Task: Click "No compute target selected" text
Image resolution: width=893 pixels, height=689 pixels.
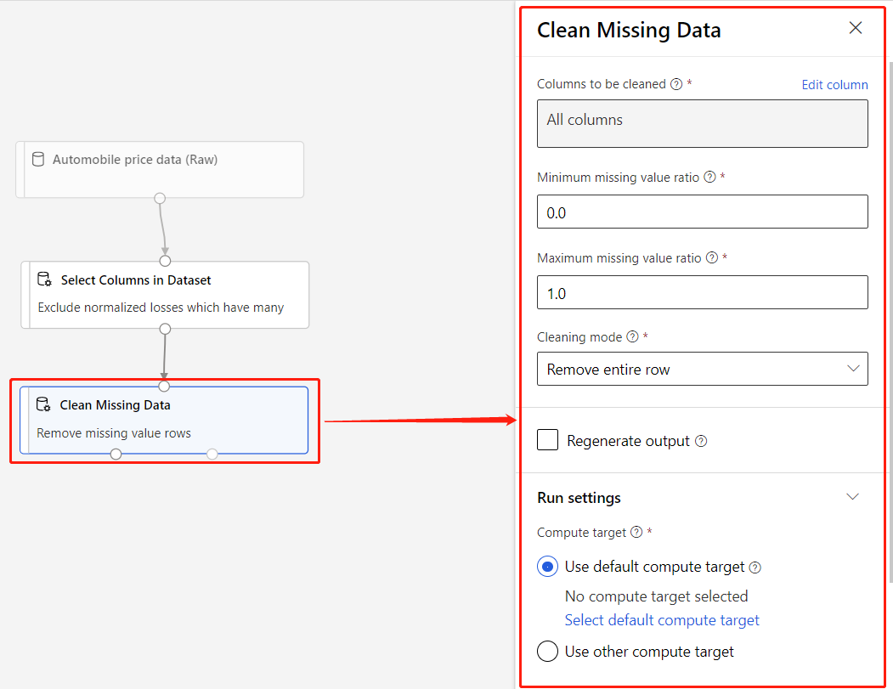Action: tap(656, 596)
